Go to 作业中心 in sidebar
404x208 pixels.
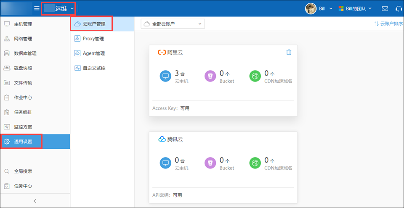click(35, 97)
